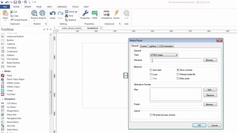Switch to ARRANGE ribbon tab
Viewport: 237px width, 133px height.
click(x=62, y=7)
